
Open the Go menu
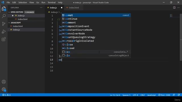(38, 3)
